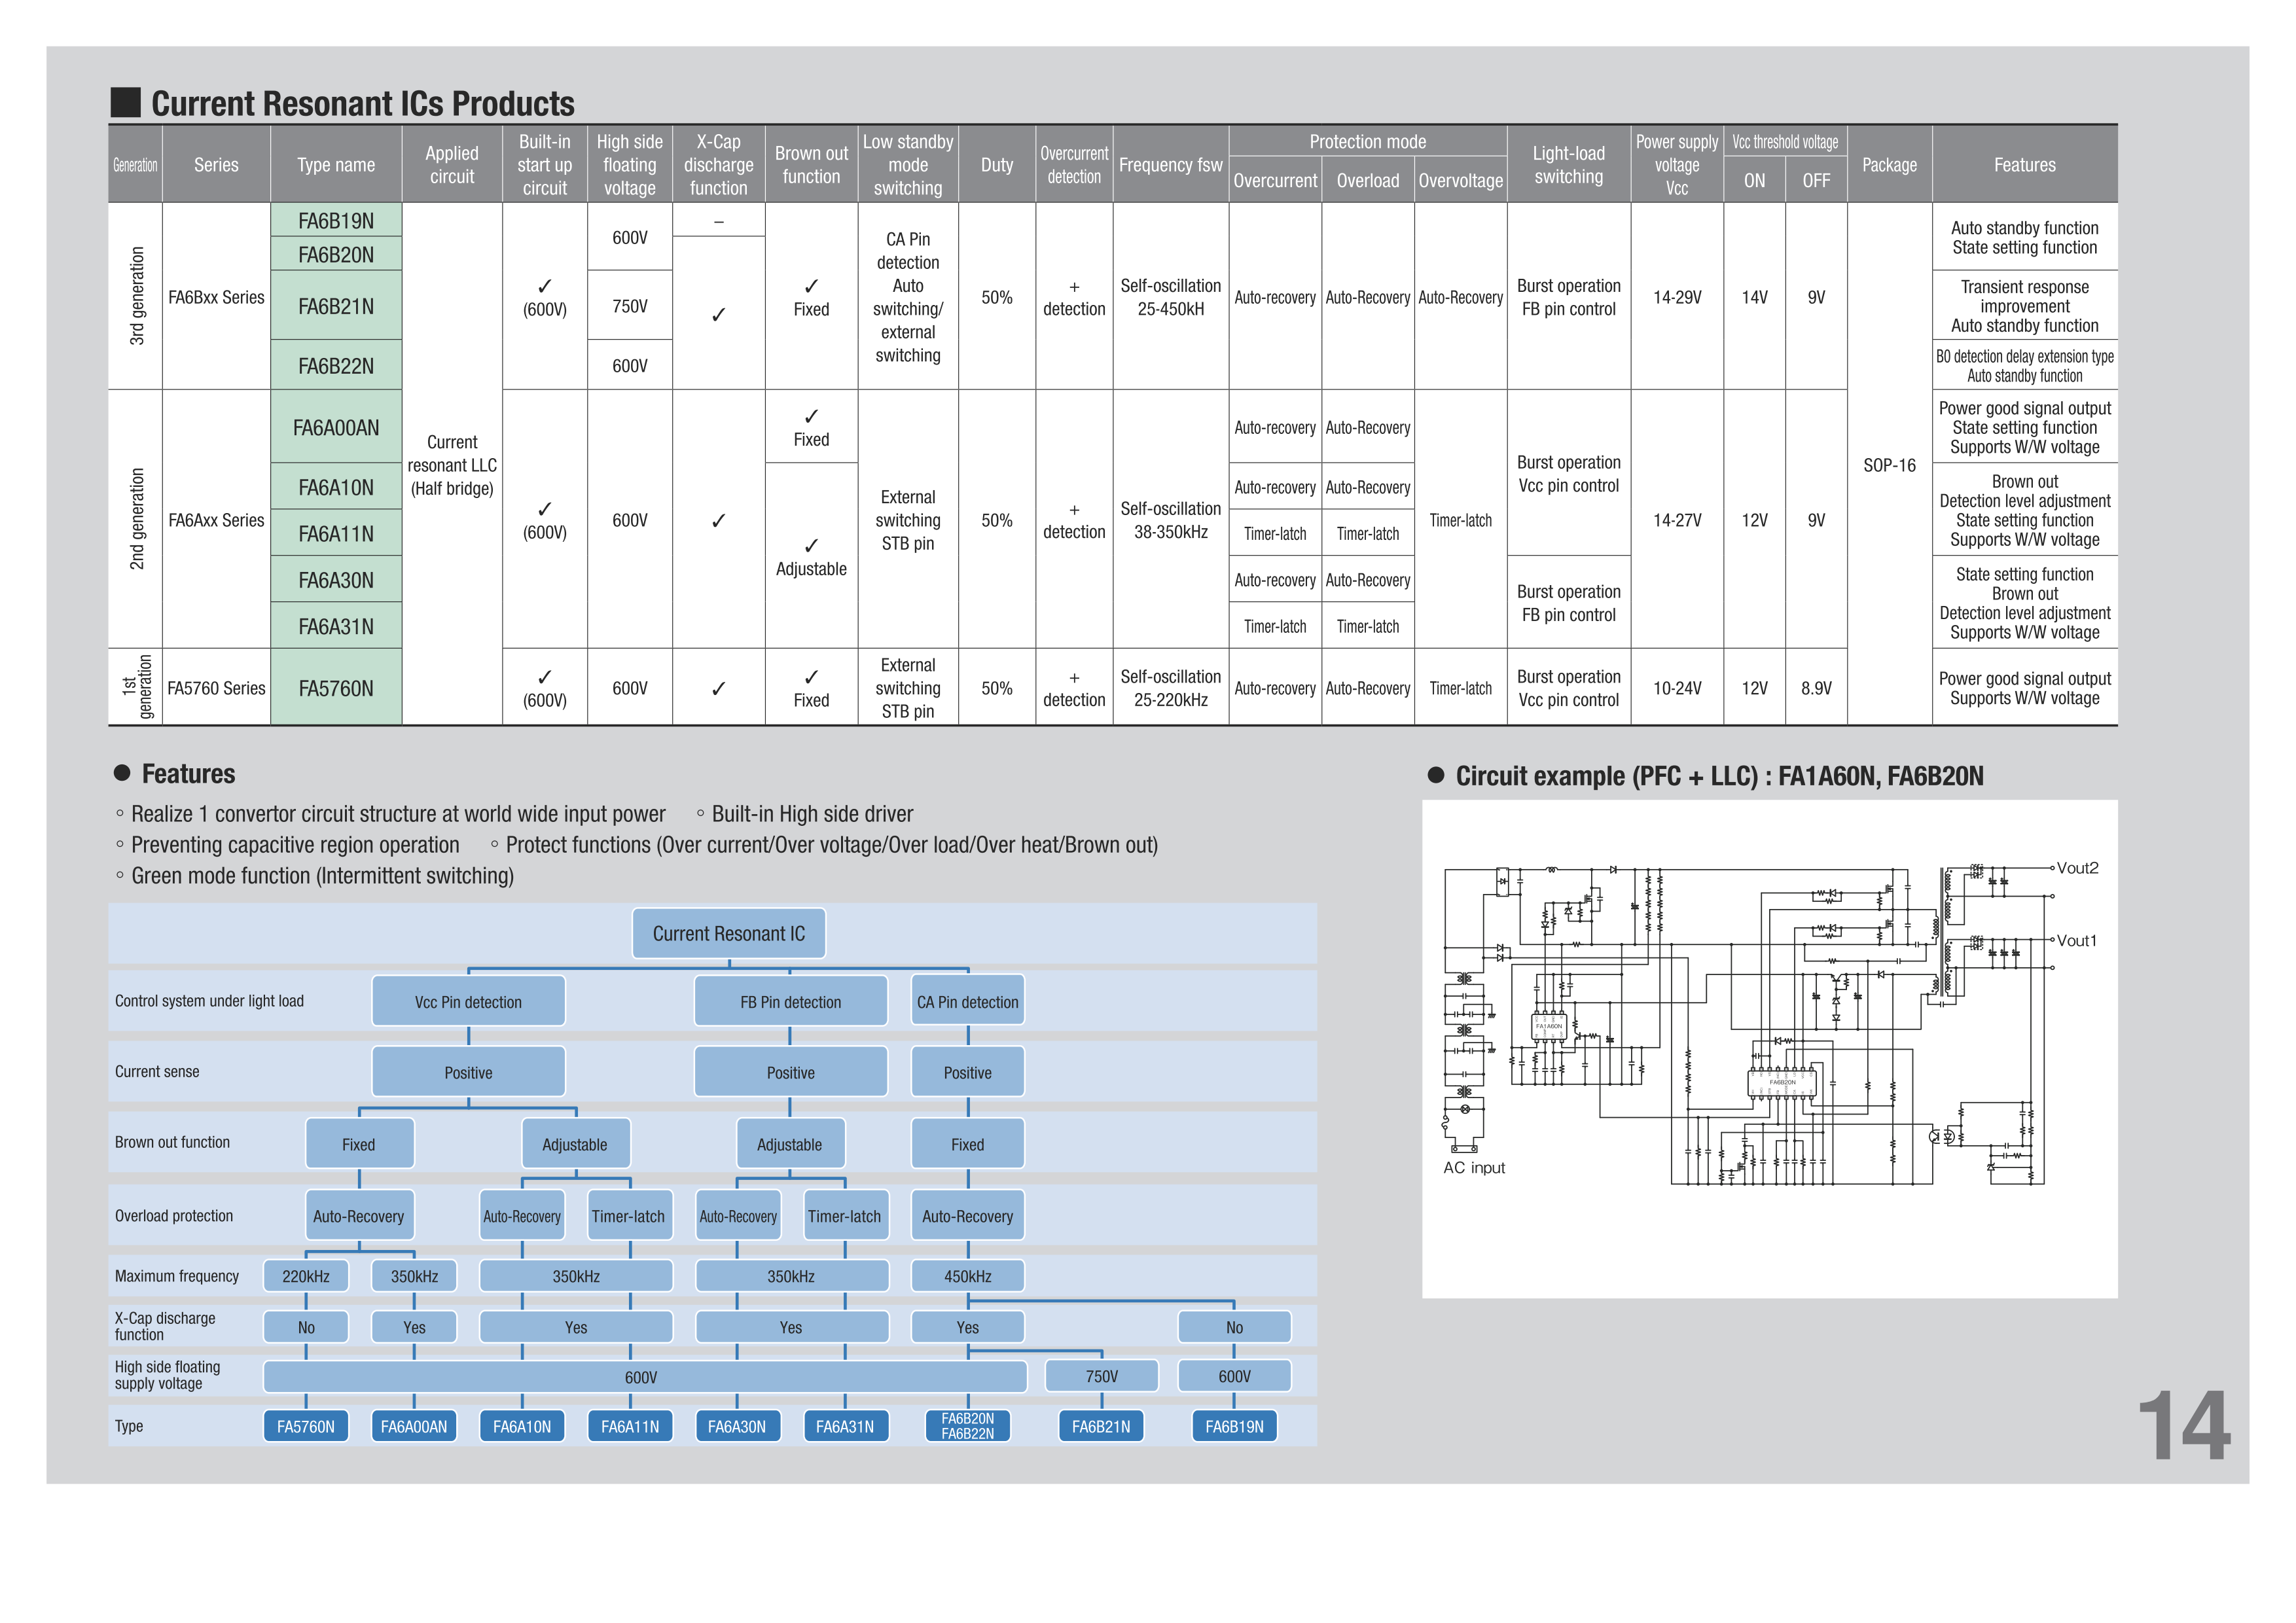Click the FA6A11N table cell

(x=336, y=533)
